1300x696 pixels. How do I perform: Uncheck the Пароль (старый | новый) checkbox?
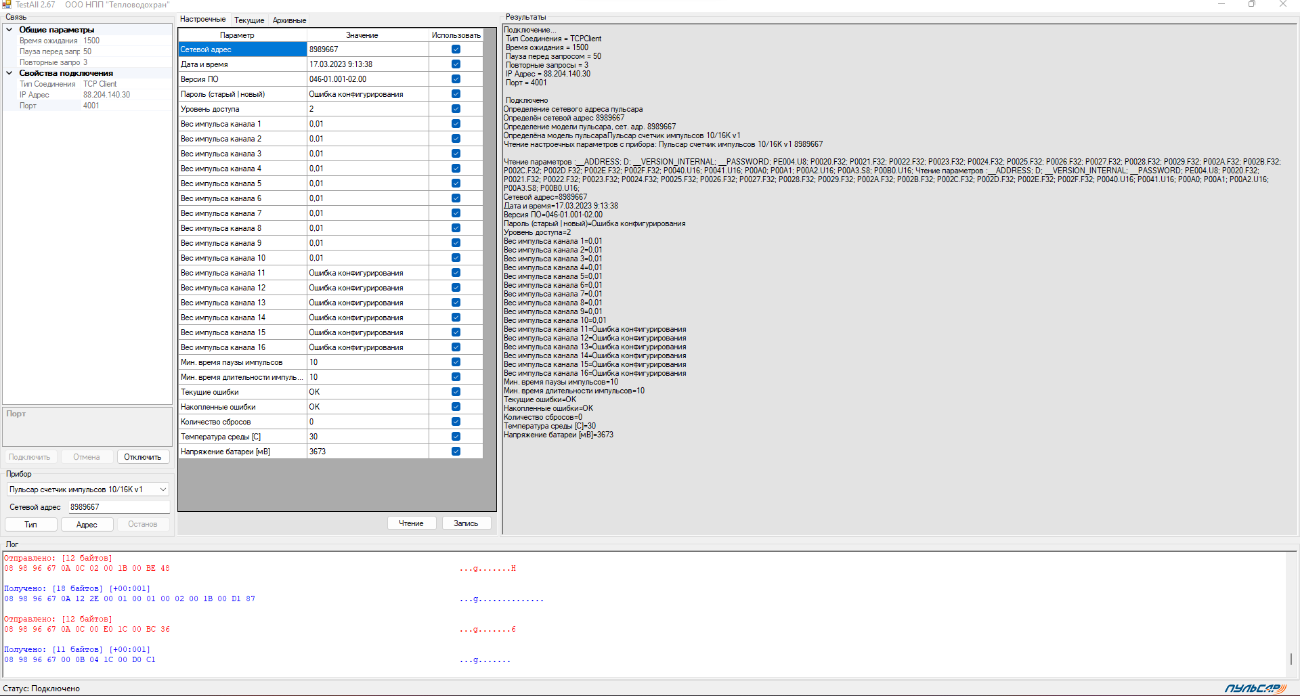456,94
